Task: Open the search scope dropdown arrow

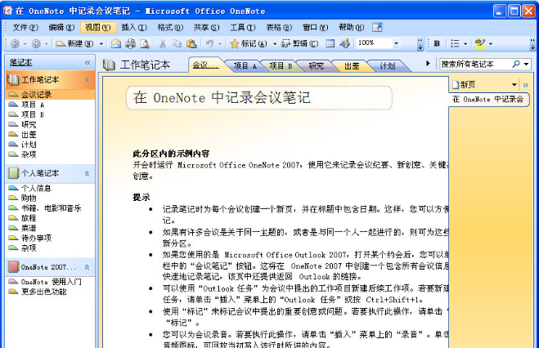Action: point(526,65)
